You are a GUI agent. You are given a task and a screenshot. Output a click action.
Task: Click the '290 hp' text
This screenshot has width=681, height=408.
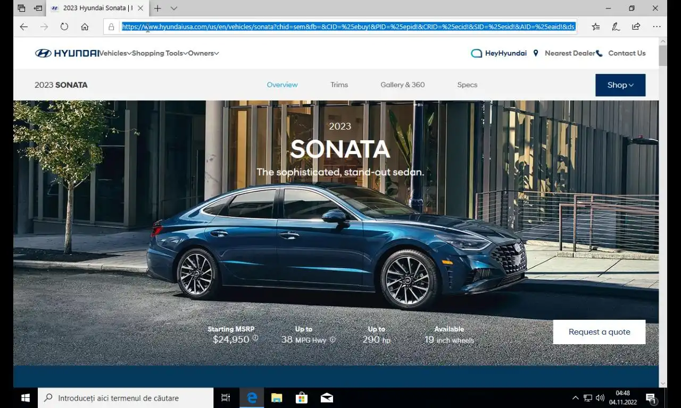(376, 339)
